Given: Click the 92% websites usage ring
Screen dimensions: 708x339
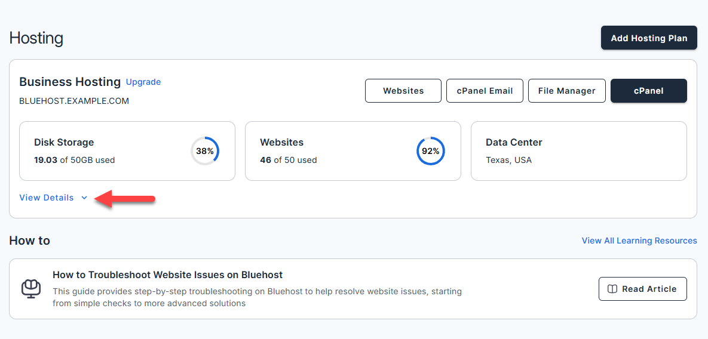Looking at the screenshot, I should tap(430, 151).
